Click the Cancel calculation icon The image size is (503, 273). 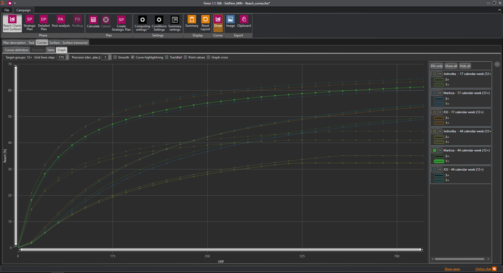pyautogui.click(x=106, y=20)
